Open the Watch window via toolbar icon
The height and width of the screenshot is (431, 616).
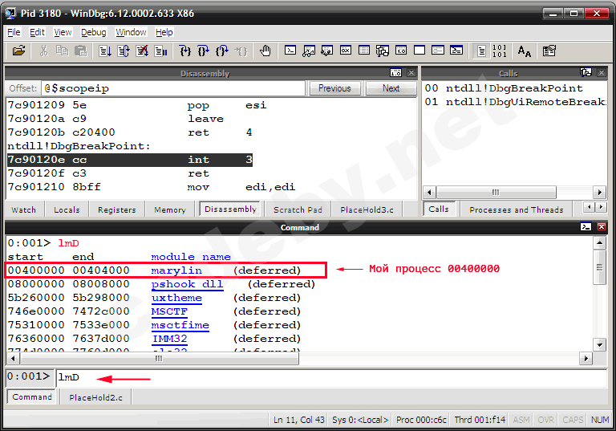click(308, 51)
